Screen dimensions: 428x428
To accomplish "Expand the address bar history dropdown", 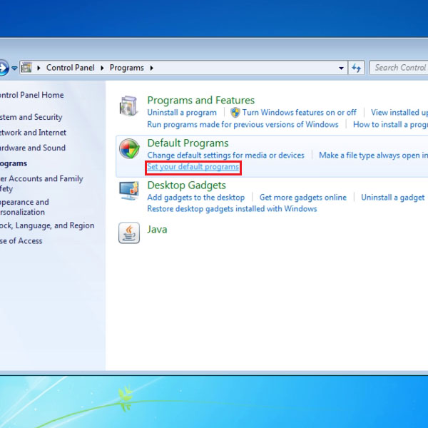I will pyautogui.click(x=341, y=68).
